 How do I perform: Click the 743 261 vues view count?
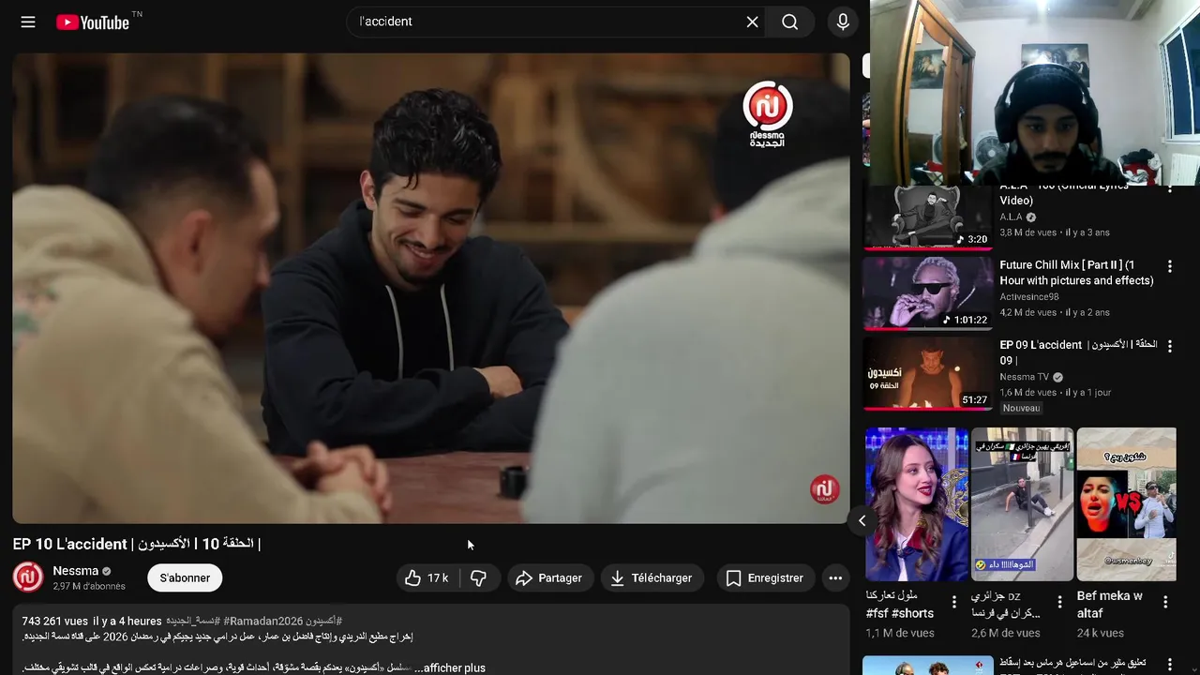pyautogui.click(x=54, y=621)
